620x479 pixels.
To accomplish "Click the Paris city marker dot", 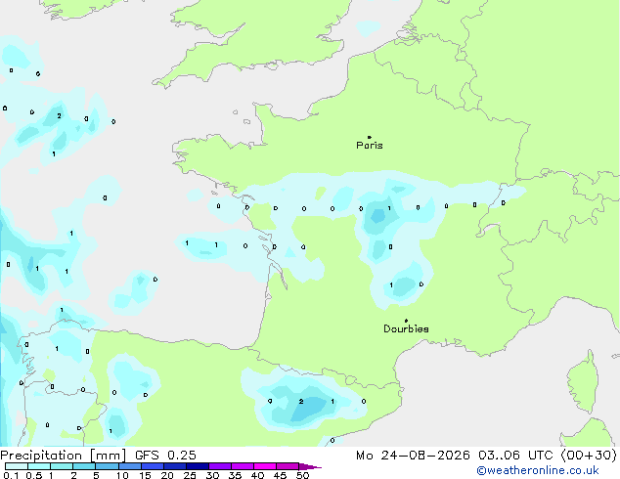I will coord(370,137).
